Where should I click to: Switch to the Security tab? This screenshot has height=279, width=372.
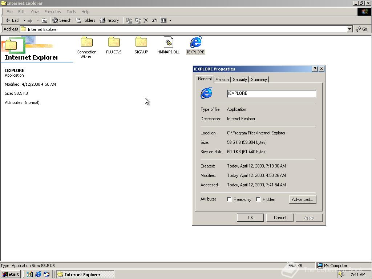(x=240, y=80)
